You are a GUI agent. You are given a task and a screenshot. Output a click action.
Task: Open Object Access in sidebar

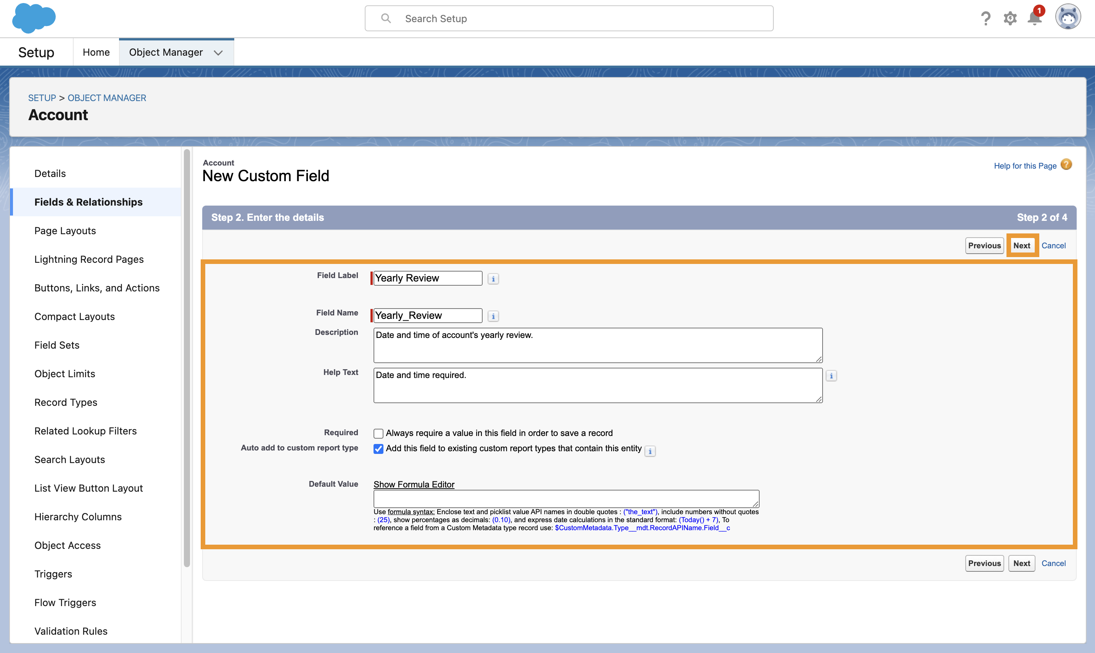(x=67, y=545)
